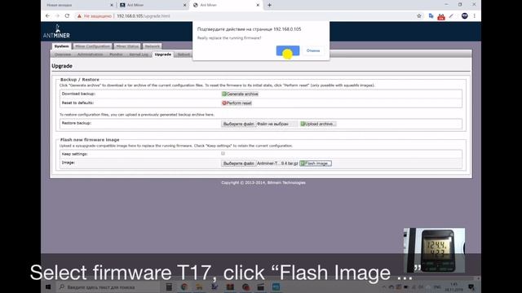Open a new browser tab
Image resolution: width=522 pixels, height=293 pixels.
(269, 5)
